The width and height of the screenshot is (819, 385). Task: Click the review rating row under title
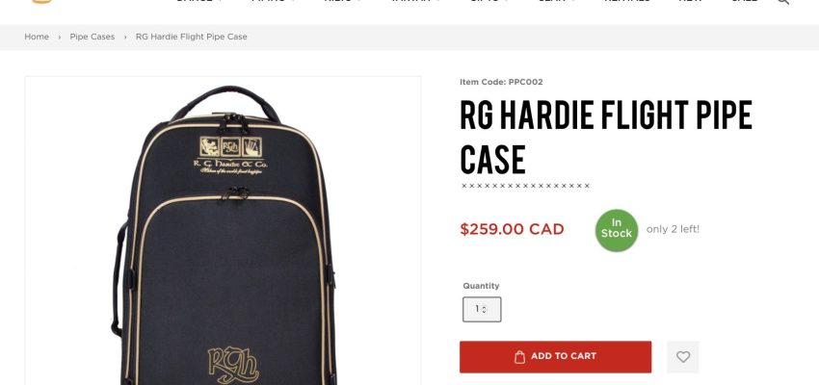click(525, 186)
